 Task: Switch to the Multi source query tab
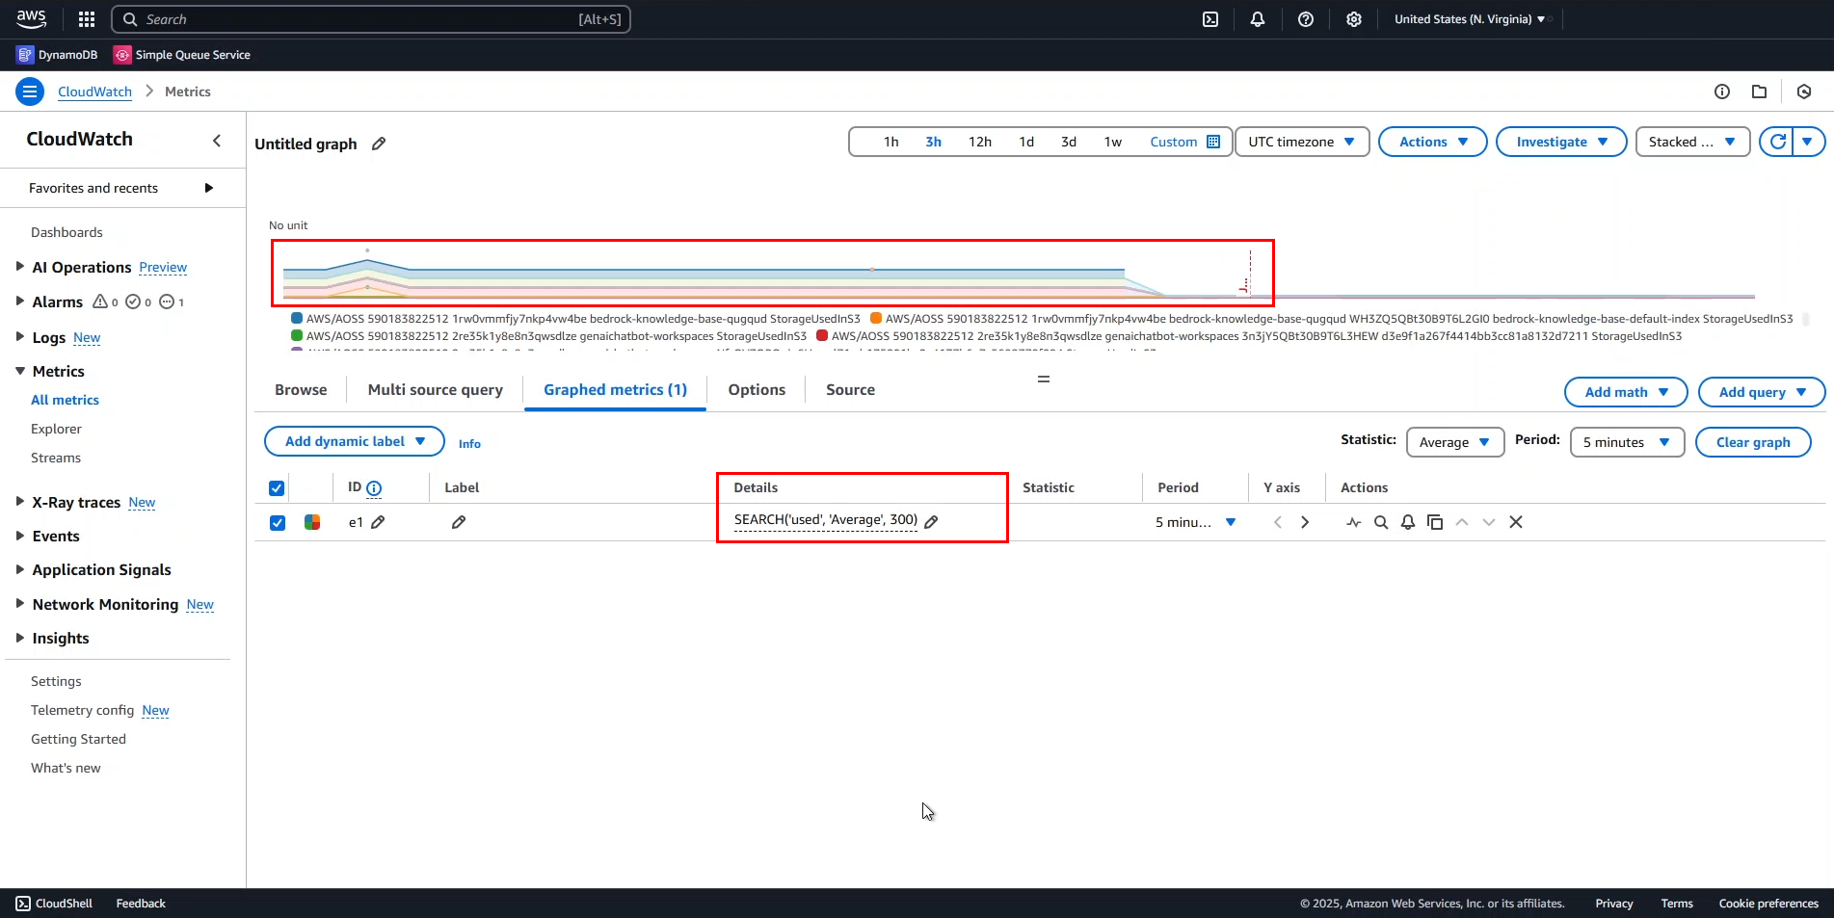[435, 389]
